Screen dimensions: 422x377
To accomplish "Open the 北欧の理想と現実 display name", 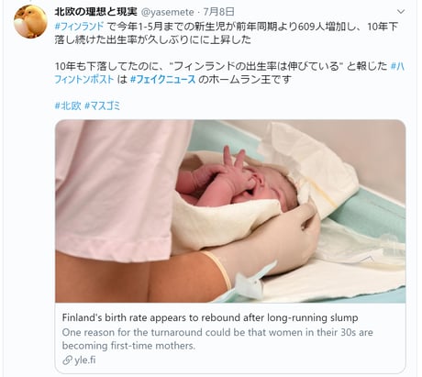I will [x=96, y=12].
